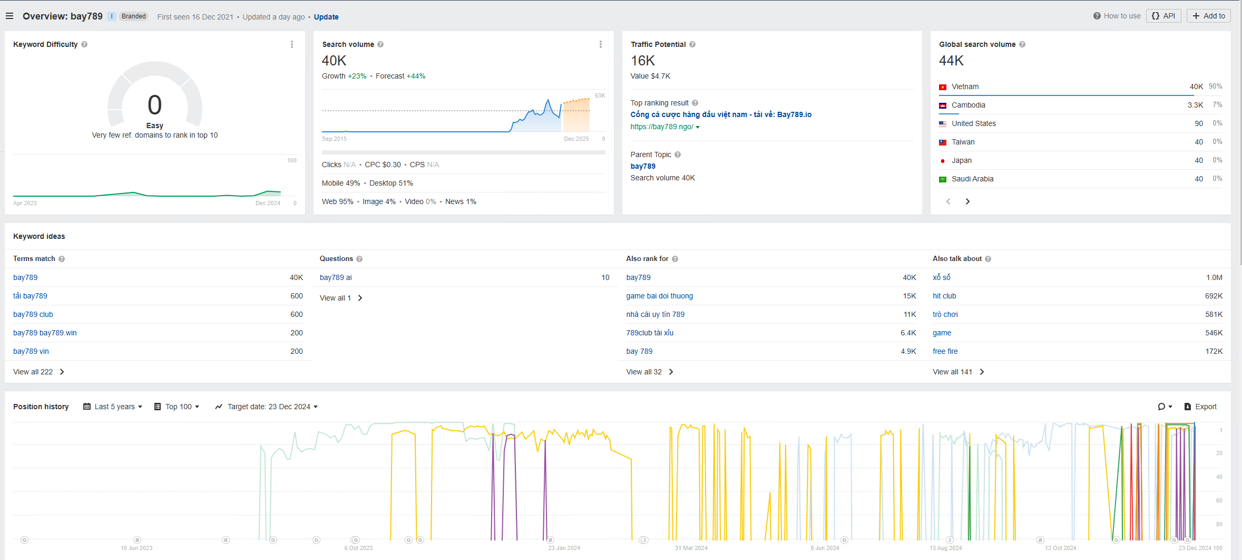Click the Add to button

point(1209,16)
